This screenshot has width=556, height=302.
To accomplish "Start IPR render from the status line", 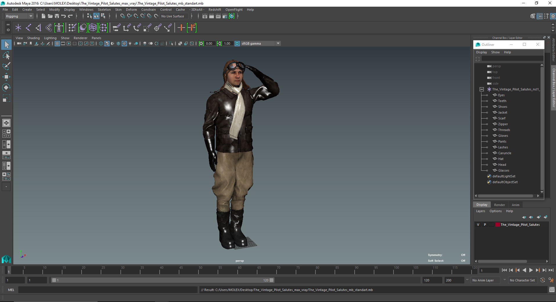I will (x=218, y=16).
